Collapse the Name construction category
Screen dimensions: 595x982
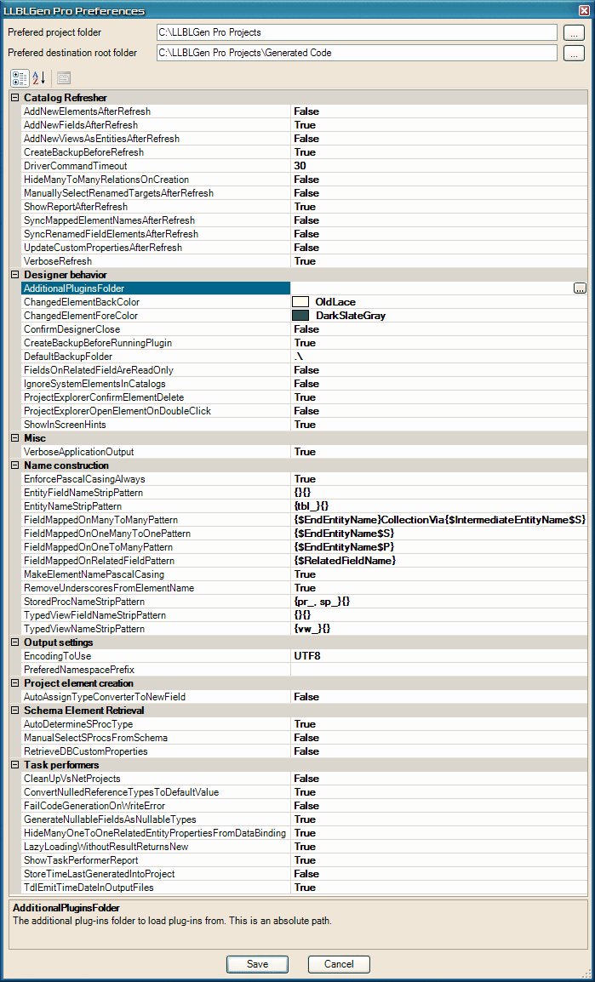click(15, 465)
